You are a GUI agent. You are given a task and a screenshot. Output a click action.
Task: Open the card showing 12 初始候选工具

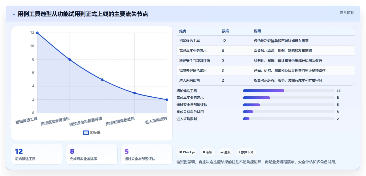pyautogui.click(x=37, y=154)
